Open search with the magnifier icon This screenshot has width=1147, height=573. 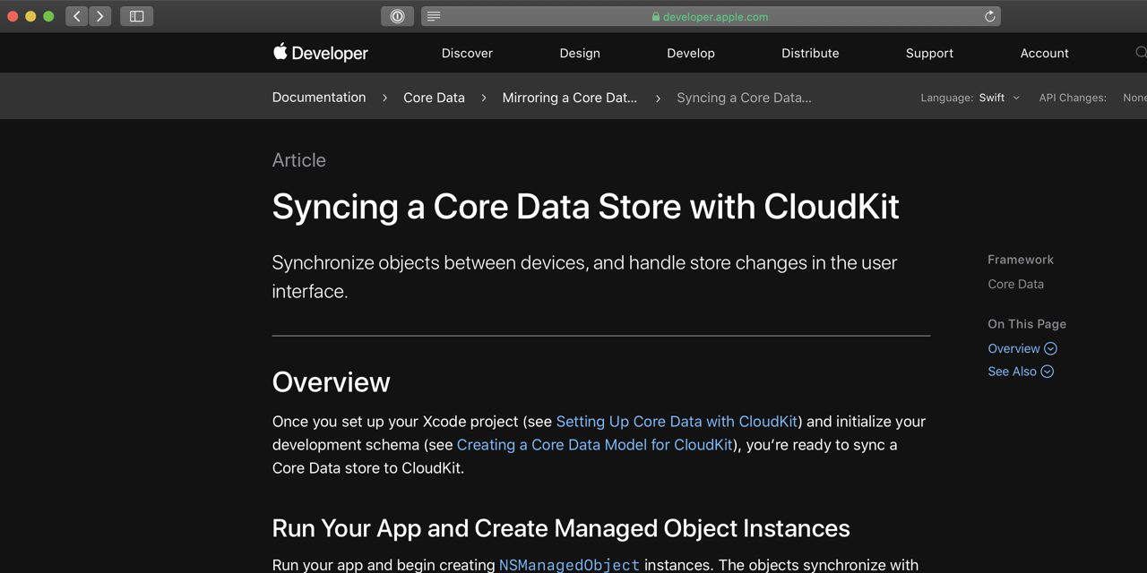(x=1141, y=53)
